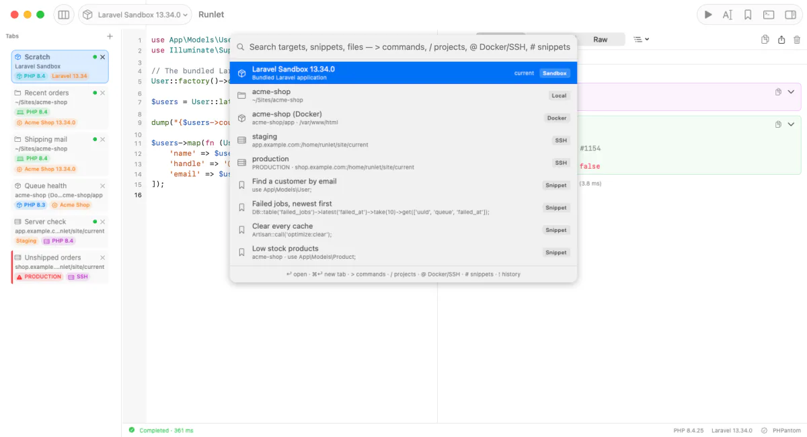The height and width of the screenshot is (437, 807).
Task: Click the cube icon of acme-shop (Docker)
Action: click(241, 118)
